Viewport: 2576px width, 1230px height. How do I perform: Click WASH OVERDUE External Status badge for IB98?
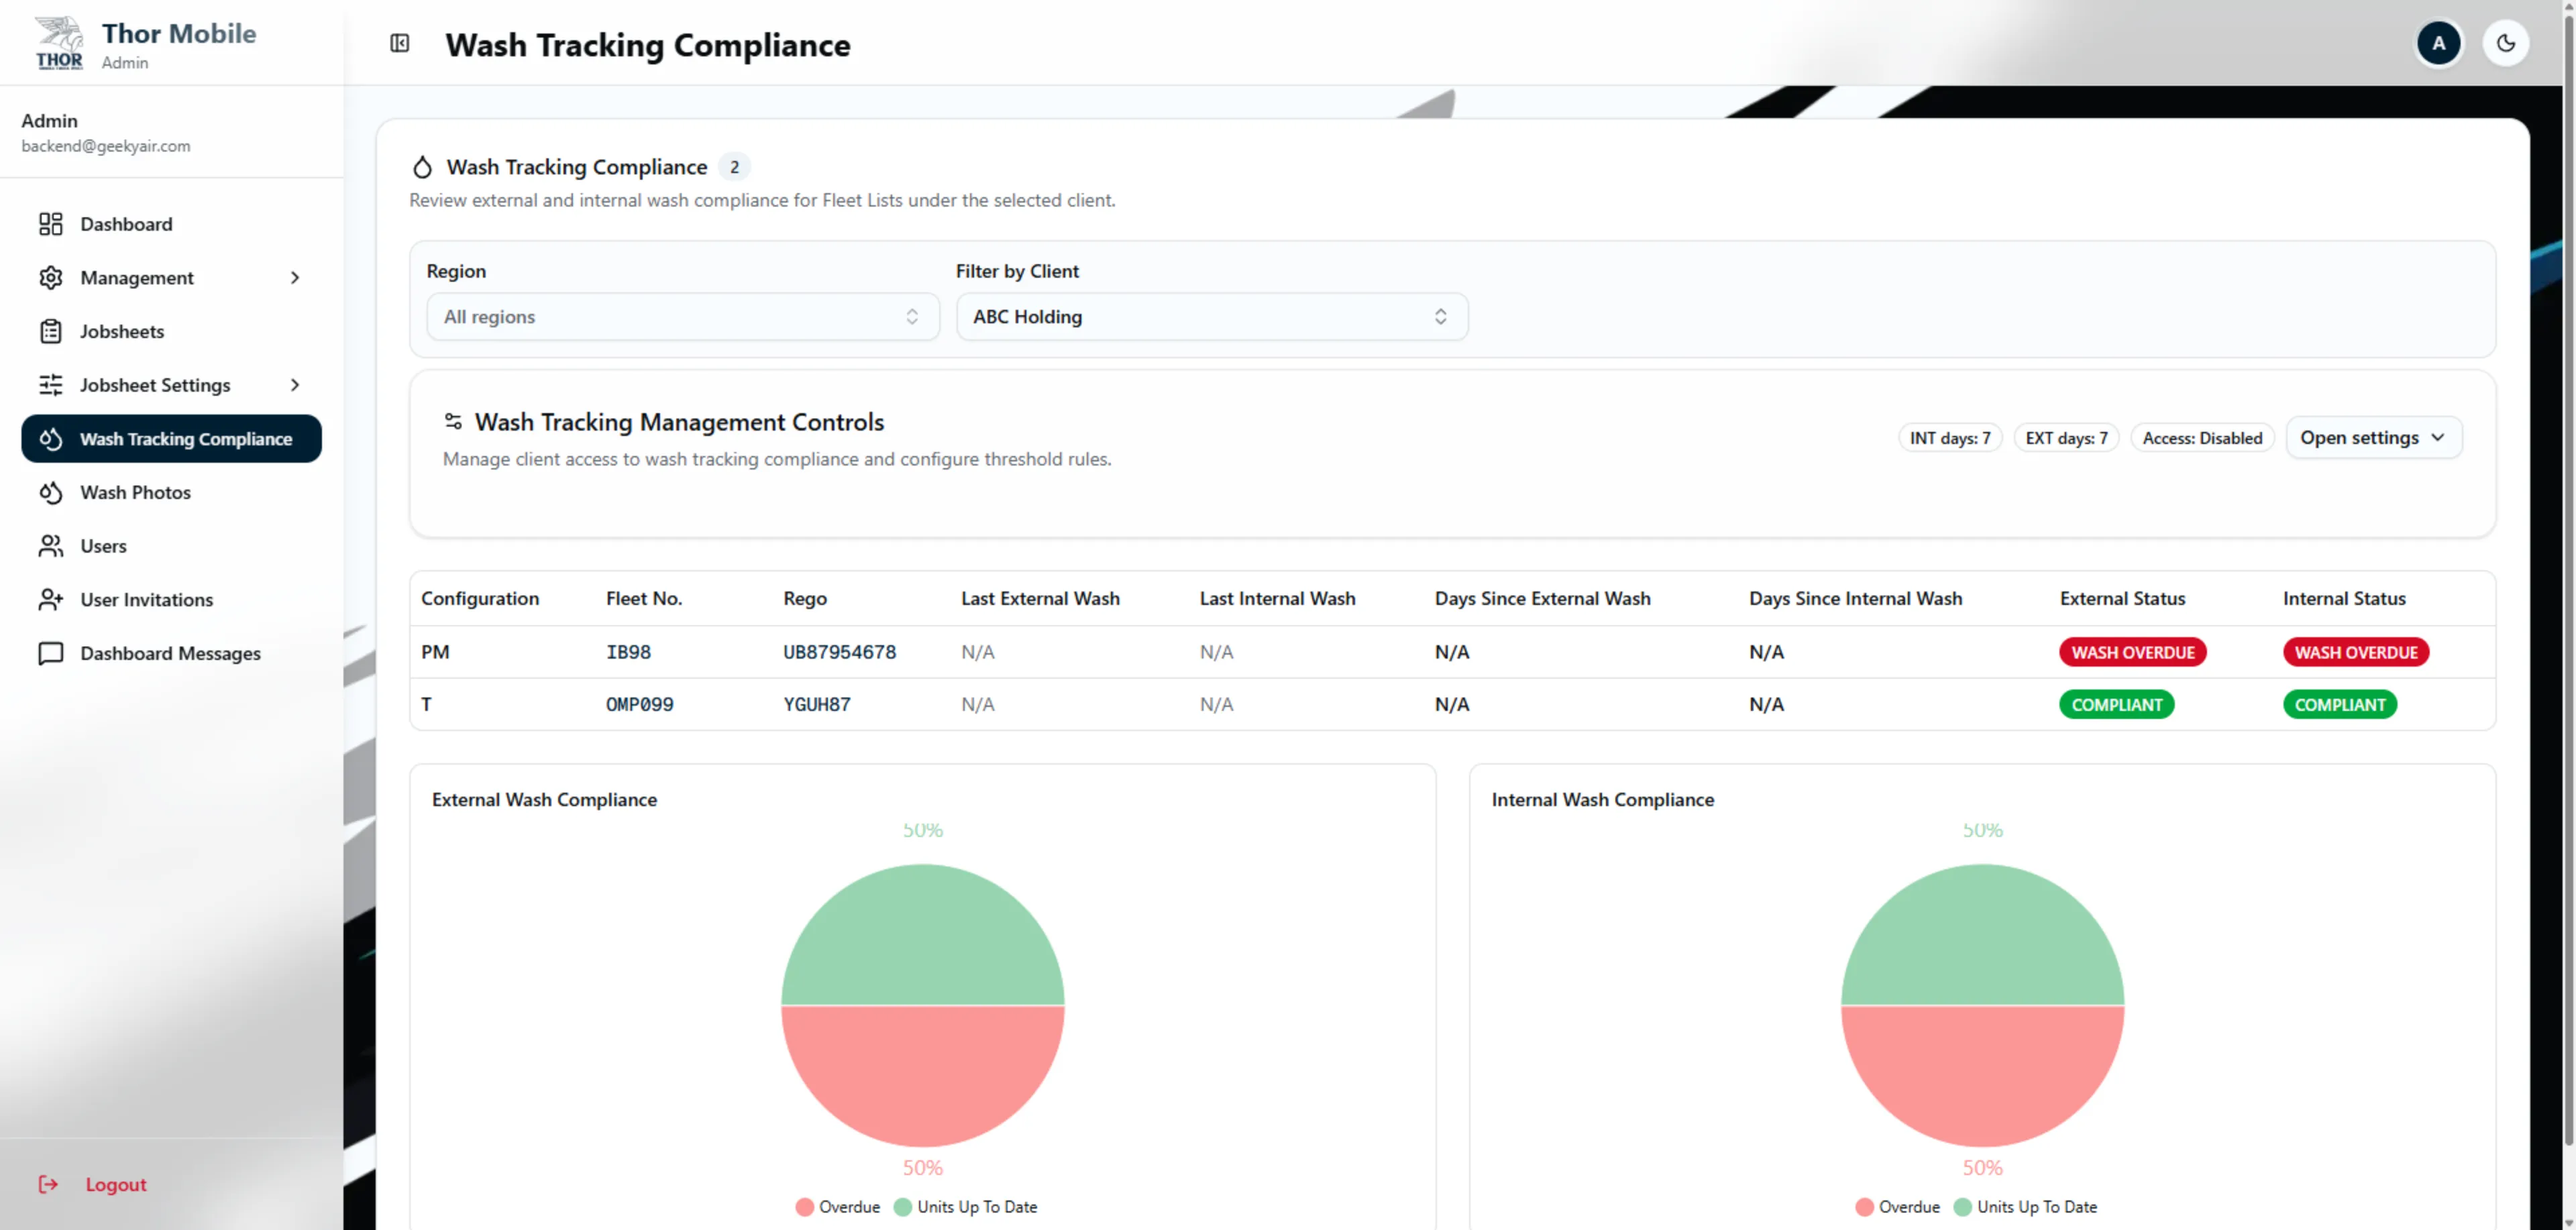click(2132, 652)
